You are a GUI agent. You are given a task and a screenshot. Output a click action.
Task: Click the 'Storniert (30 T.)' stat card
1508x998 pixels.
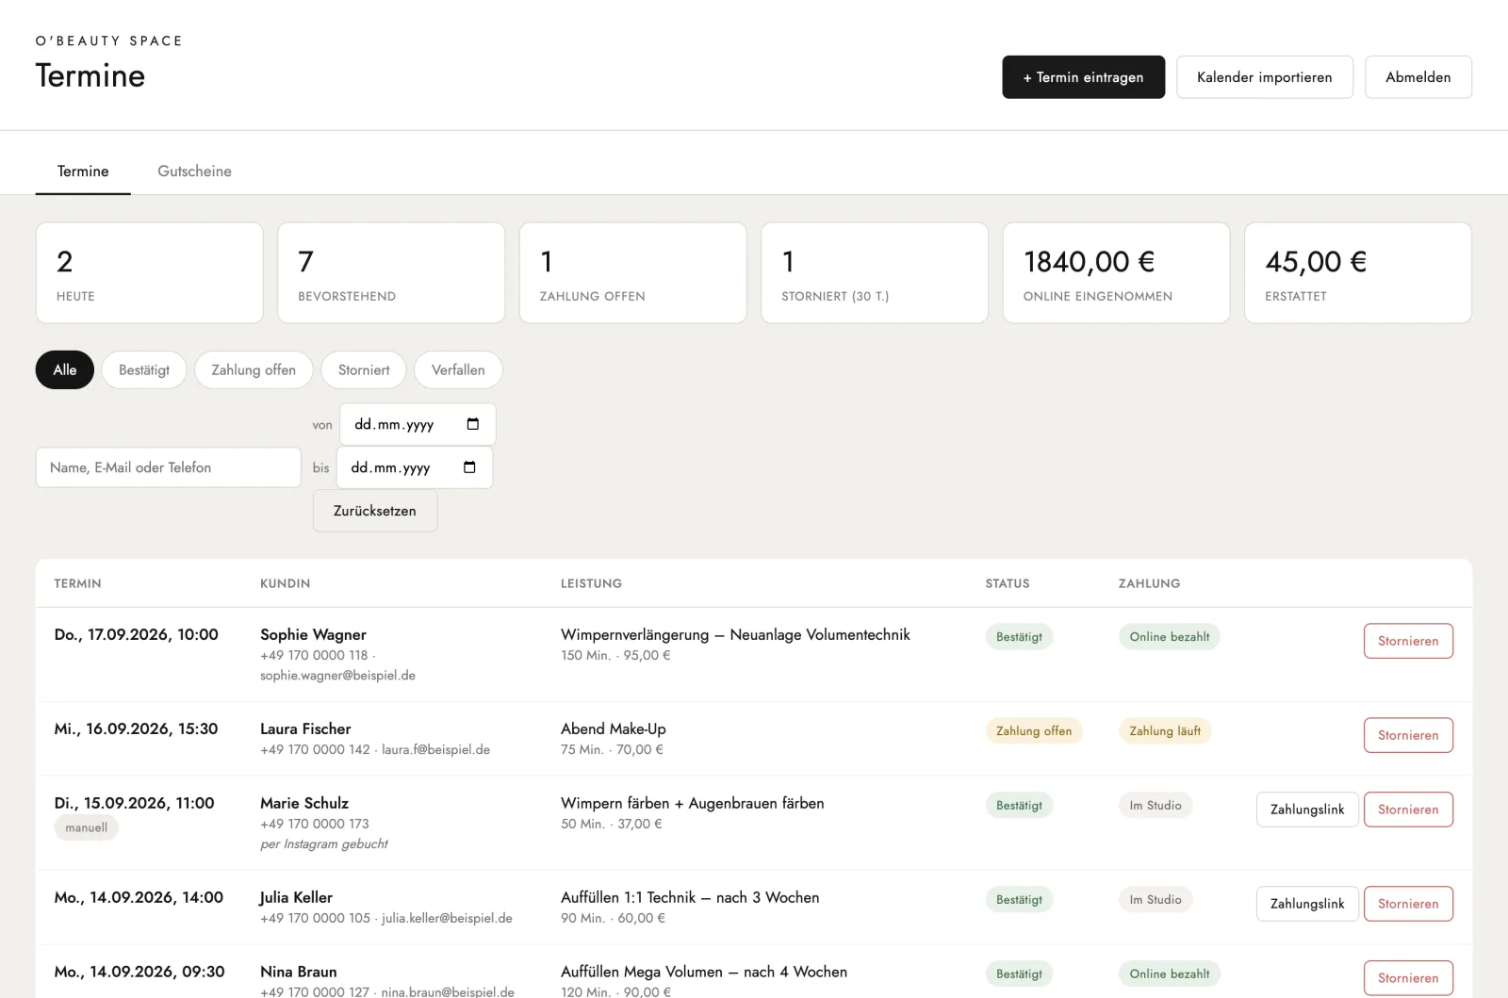(875, 273)
